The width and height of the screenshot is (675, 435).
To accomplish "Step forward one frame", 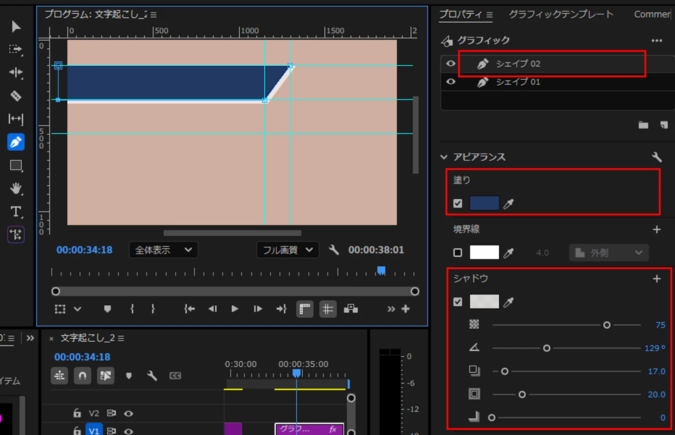I will click(258, 309).
